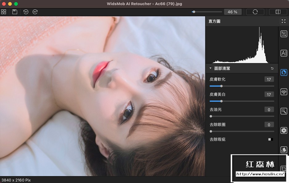This screenshot has height=183, width=289.
Task: Click the 去除眼圈 value box
Action: pos(269,125)
